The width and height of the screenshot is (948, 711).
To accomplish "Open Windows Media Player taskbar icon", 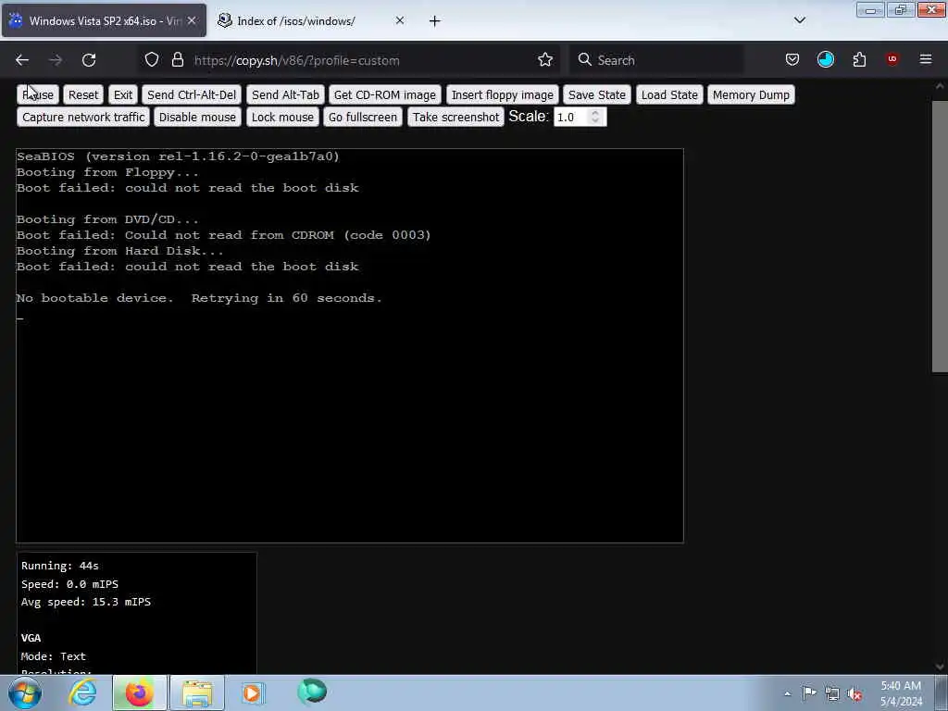I will (252, 692).
